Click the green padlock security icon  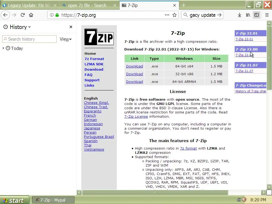pyautogui.click(x=57, y=15)
